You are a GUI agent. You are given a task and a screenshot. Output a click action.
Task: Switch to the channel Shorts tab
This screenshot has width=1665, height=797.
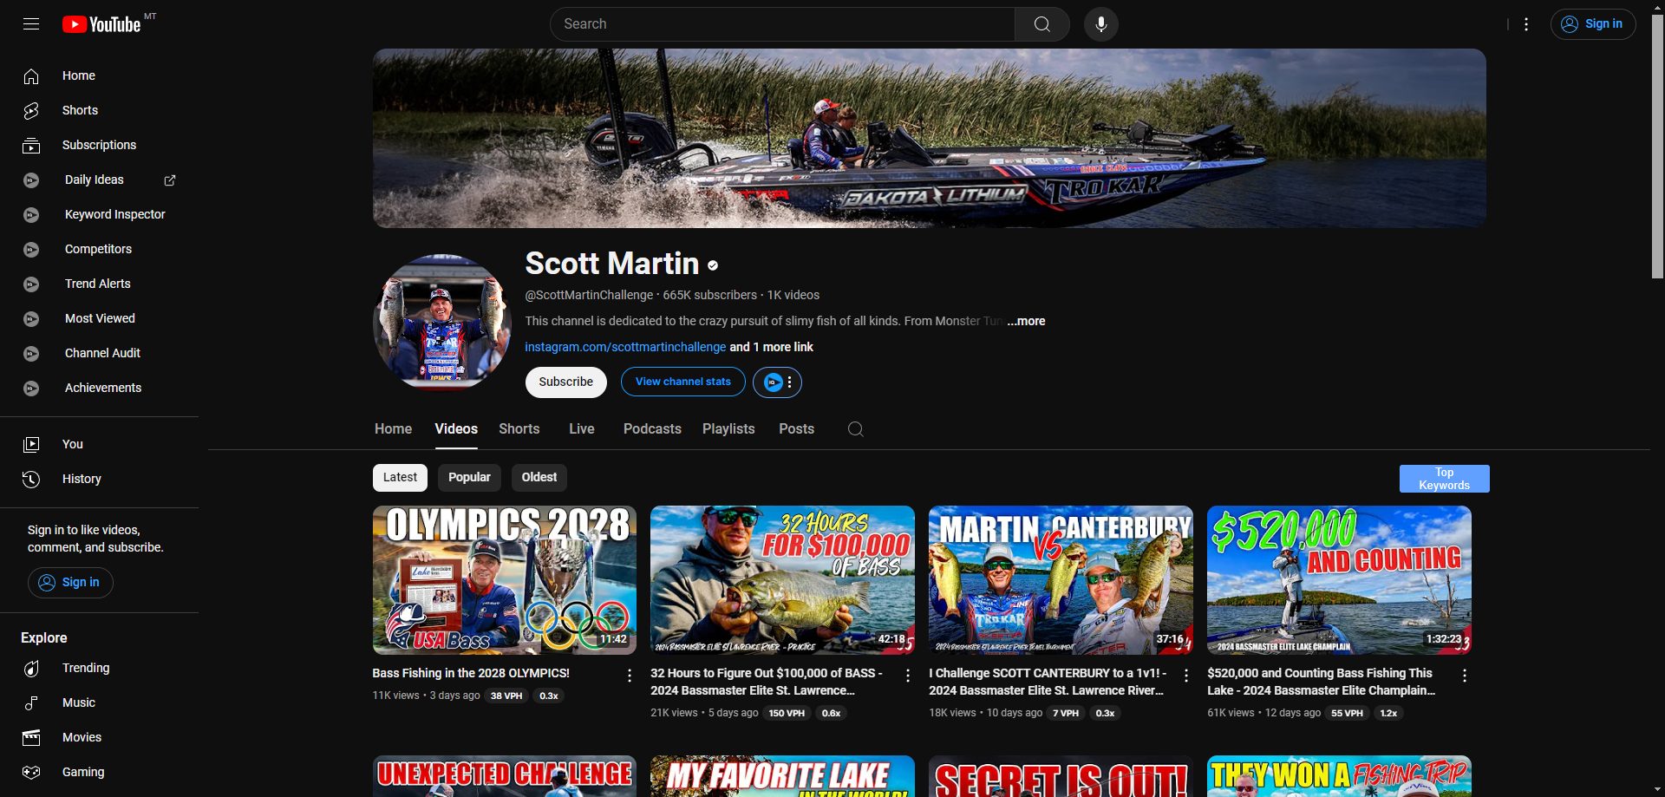519,429
